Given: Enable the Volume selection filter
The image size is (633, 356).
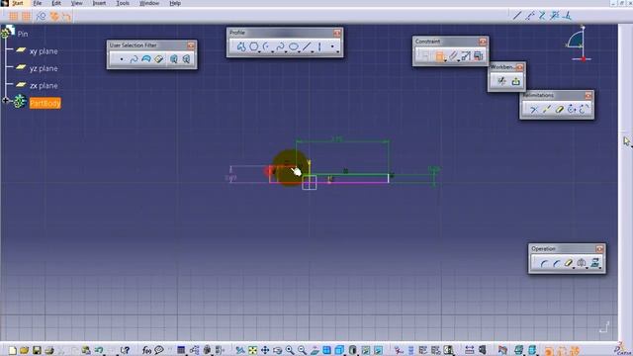Looking at the screenshot, I should pyautogui.click(x=159, y=59).
